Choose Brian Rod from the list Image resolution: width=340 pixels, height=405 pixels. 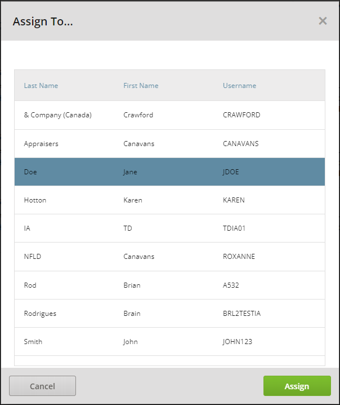click(x=169, y=285)
